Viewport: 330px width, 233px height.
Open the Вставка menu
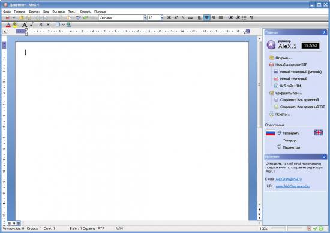coord(59,11)
